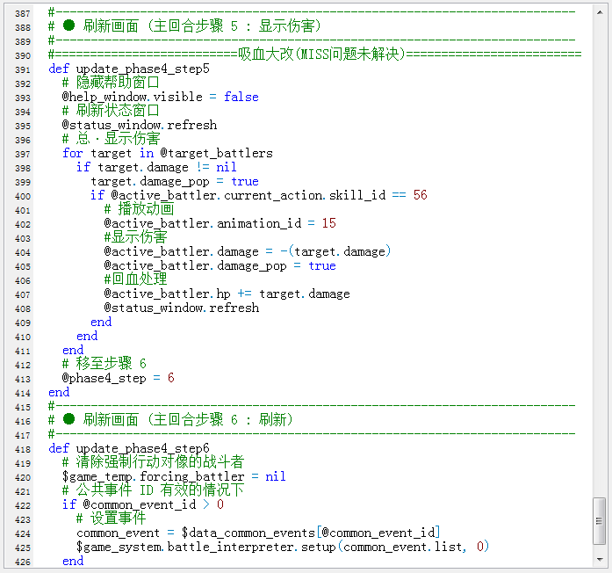Image resolution: width=612 pixels, height=573 pixels.
Task: Click comment '# 刷新状态窗口'
Action: [111, 111]
